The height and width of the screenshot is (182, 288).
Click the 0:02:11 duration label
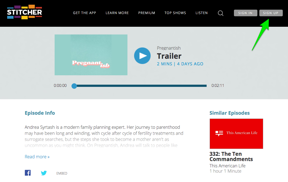pyautogui.click(x=218, y=85)
